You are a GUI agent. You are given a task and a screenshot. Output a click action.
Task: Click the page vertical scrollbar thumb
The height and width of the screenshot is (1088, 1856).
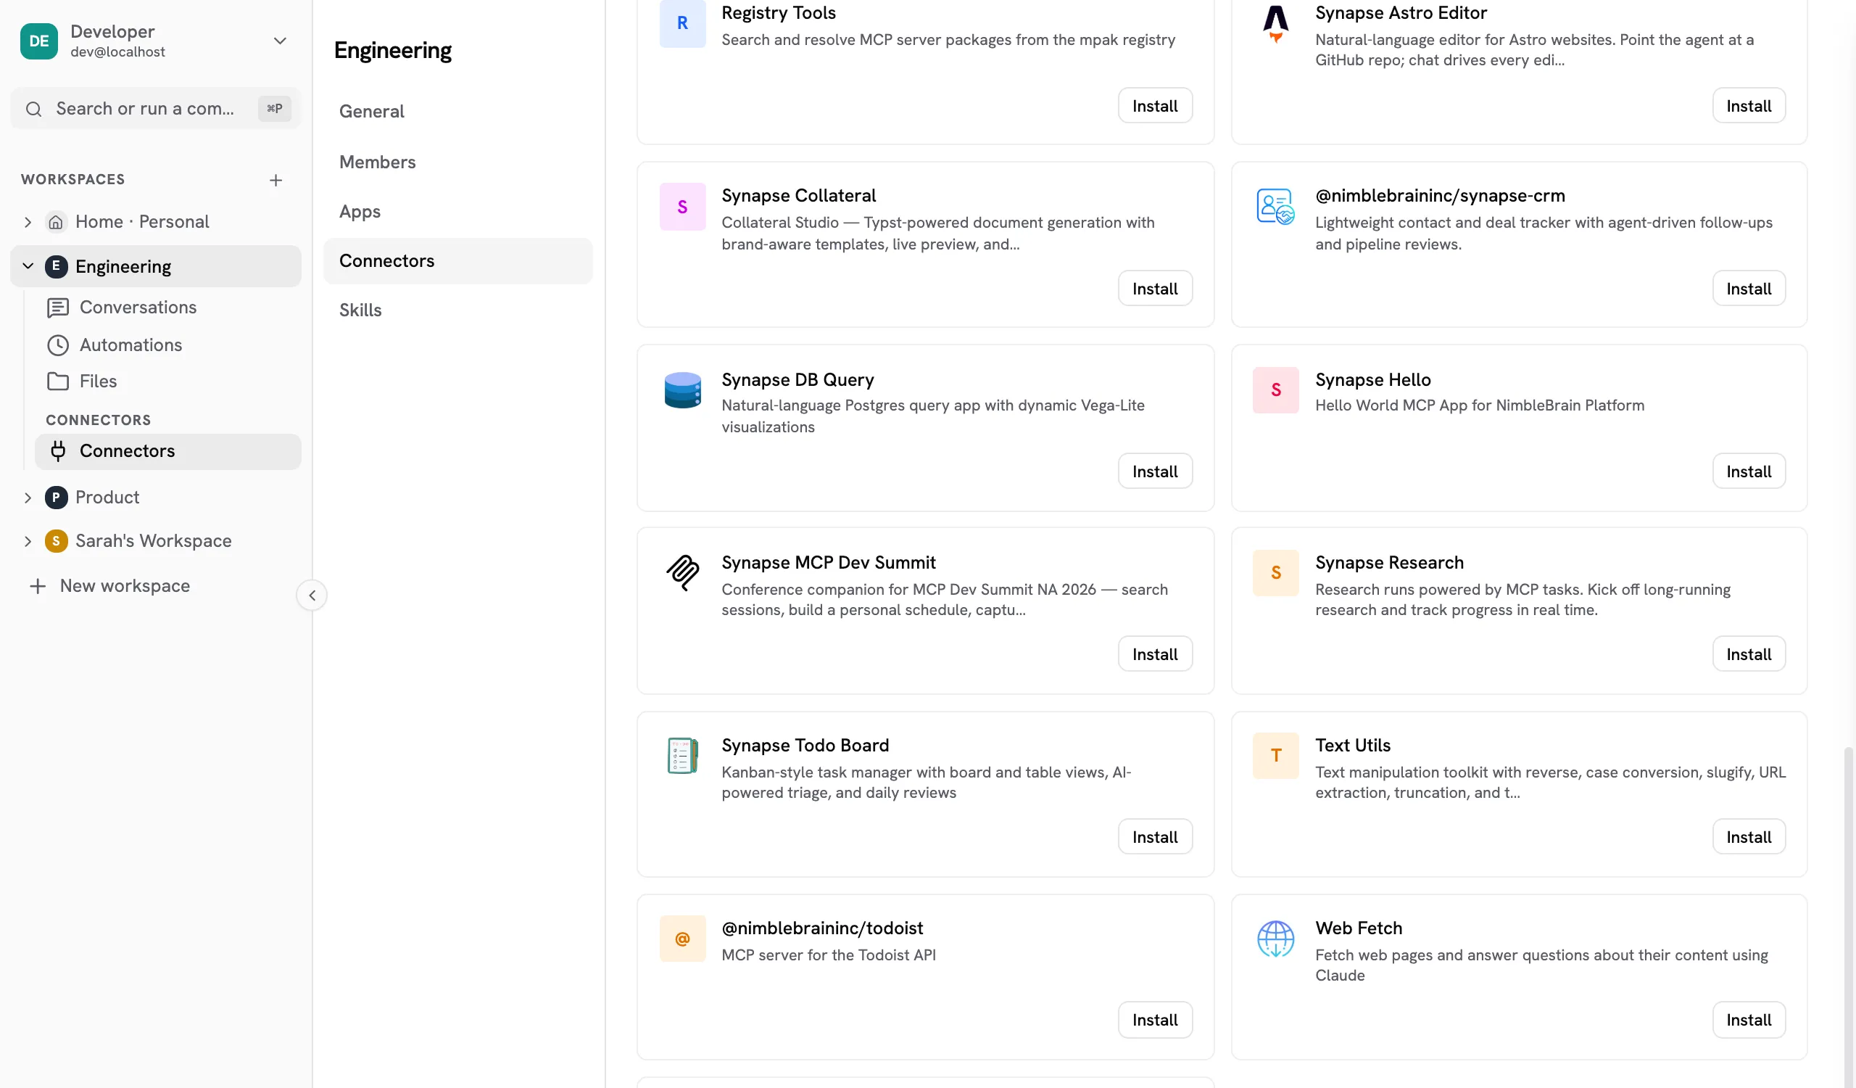(1848, 917)
